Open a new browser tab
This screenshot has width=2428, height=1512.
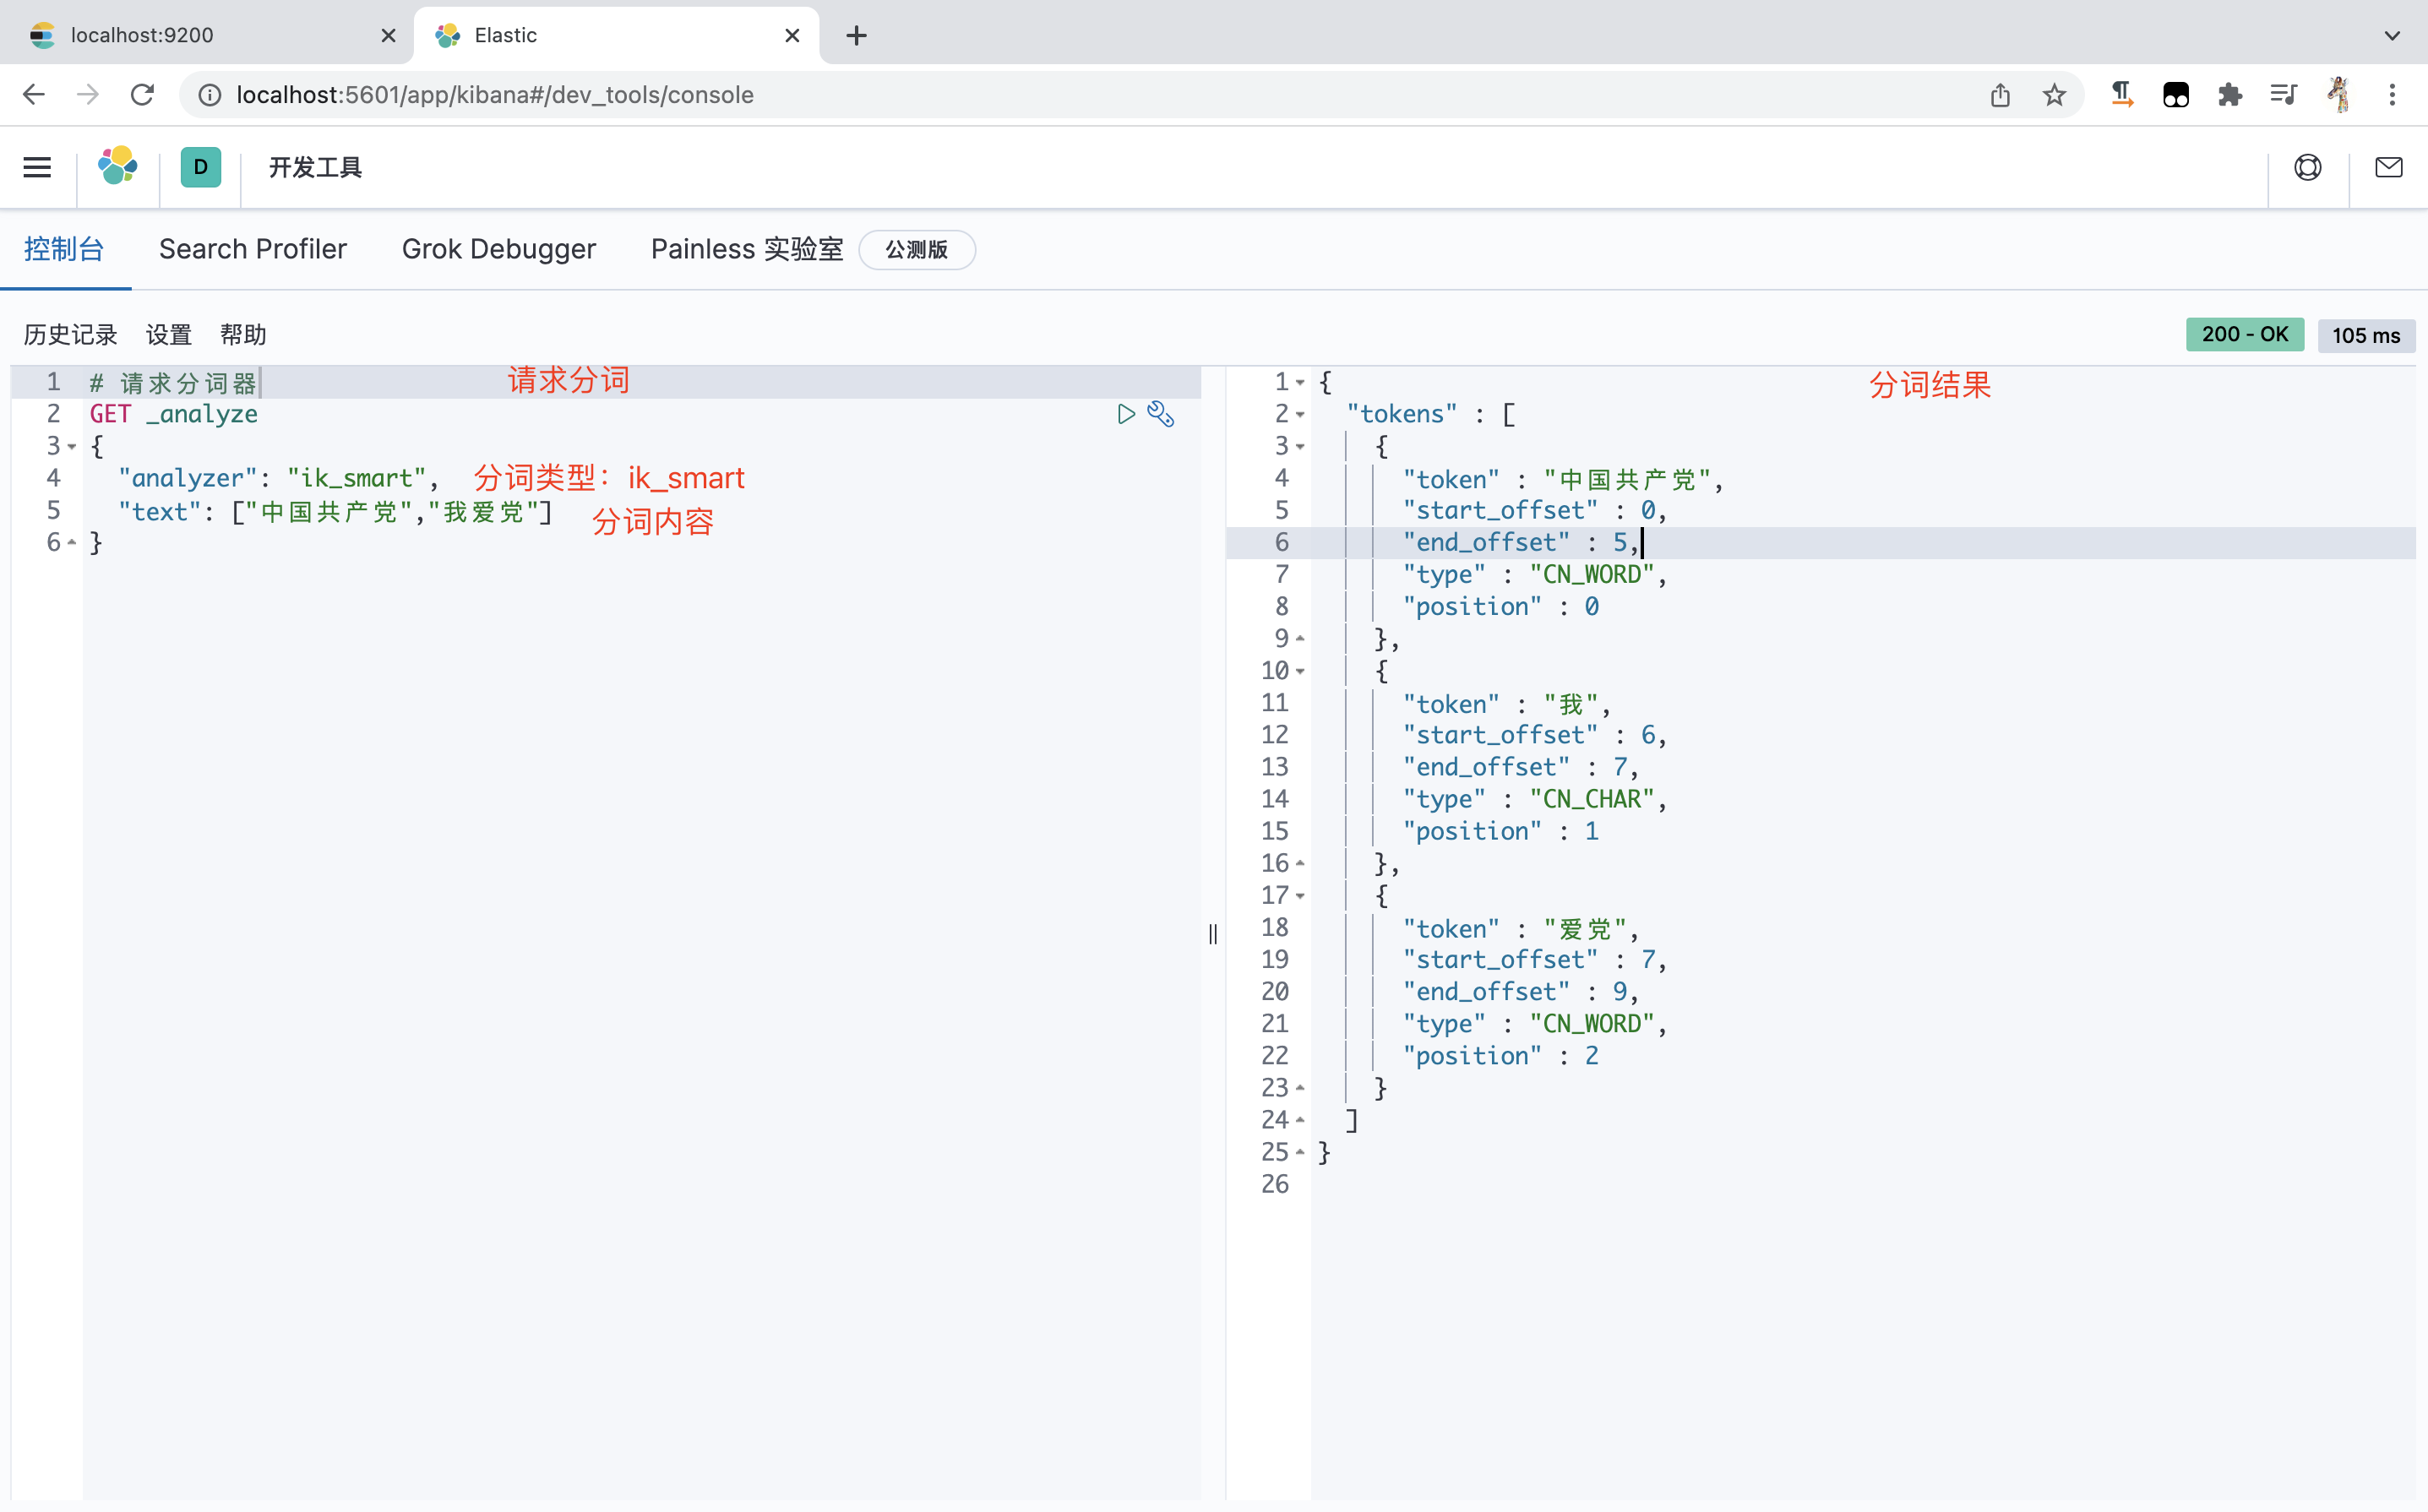[856, 35]
